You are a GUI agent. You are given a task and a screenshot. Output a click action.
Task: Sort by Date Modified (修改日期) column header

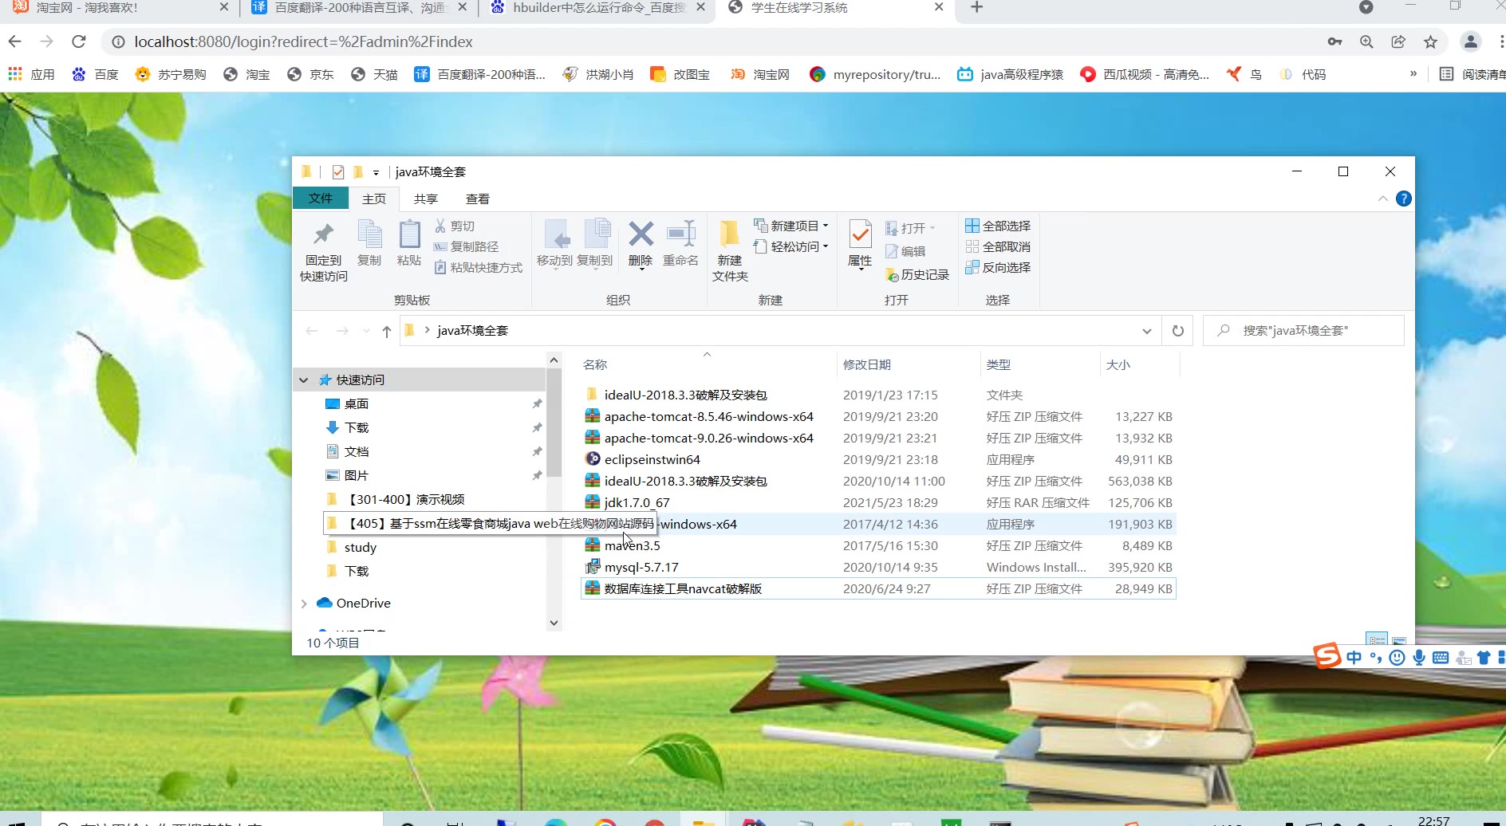[867, 364]
